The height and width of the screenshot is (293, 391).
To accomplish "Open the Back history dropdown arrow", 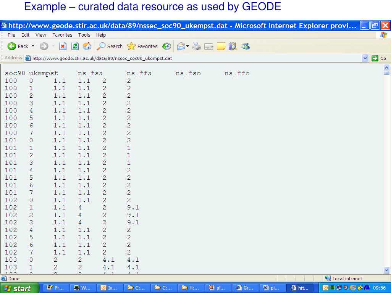I will tap(33, 46).
